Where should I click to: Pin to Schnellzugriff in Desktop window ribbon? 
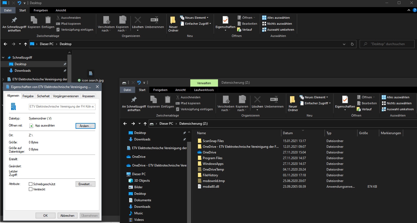[14, 24]
